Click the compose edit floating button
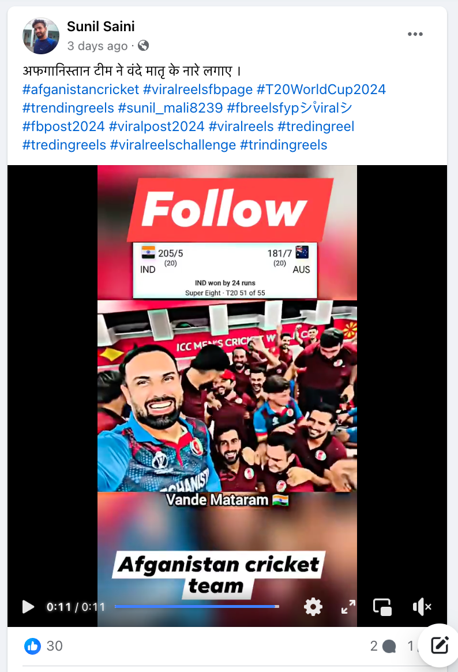 point(440,645)
